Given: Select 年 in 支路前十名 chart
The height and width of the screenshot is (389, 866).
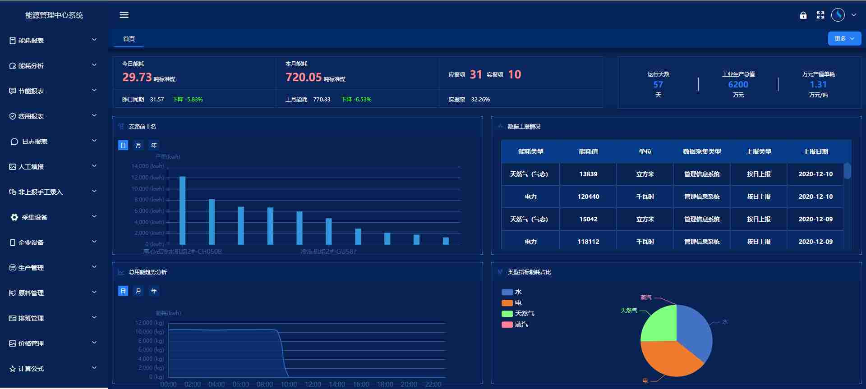Looking at the screenshot, I should 154,145.
